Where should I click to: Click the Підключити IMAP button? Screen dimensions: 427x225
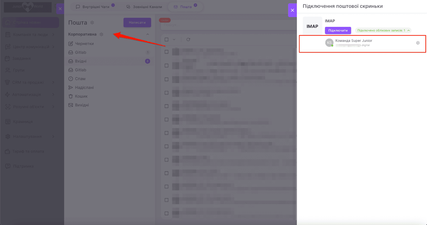pyautogui.click(x=338, y=30)
